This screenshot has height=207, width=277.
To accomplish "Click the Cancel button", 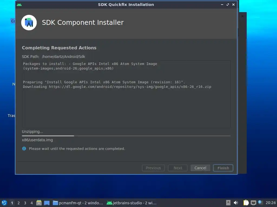I will point(200,168).
